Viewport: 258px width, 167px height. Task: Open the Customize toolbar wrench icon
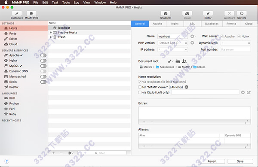[x=17, y=13]
